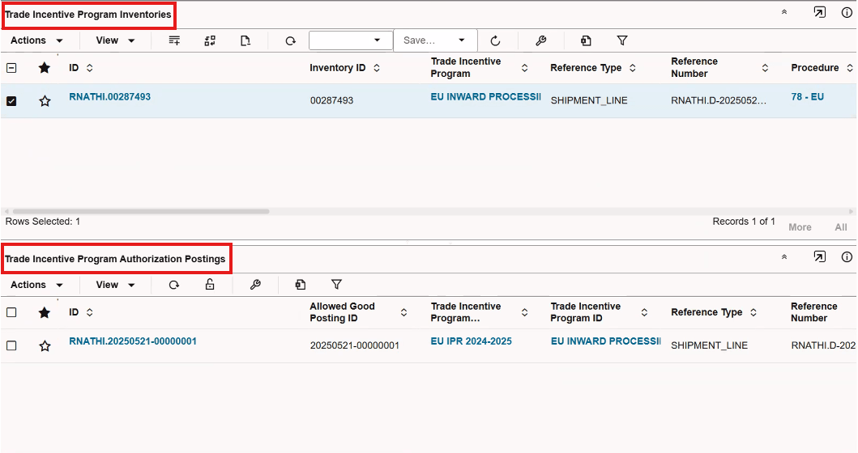This screenshot has height=453, width=858.
Task: Click the SHIPMENT_LINE cell in the Postings row
Action: click(x=709, y=345)
